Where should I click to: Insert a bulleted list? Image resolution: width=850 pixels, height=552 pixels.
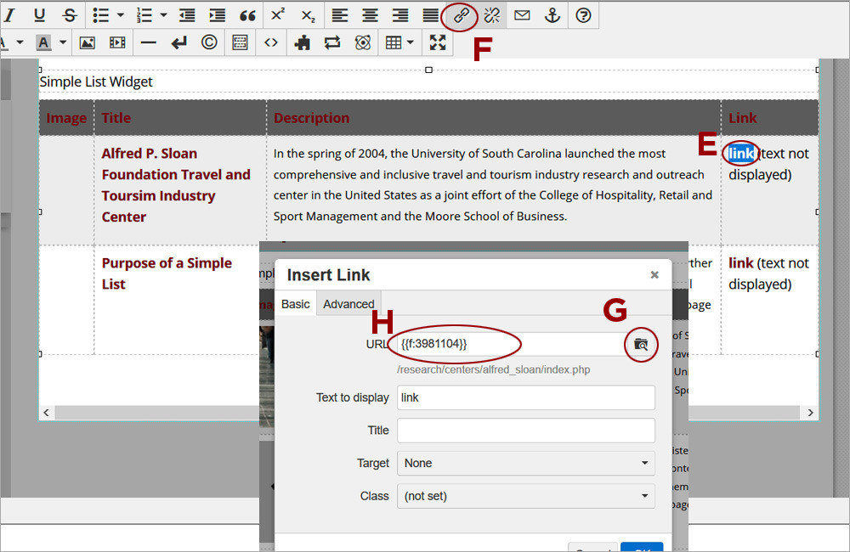click(101, 15)
